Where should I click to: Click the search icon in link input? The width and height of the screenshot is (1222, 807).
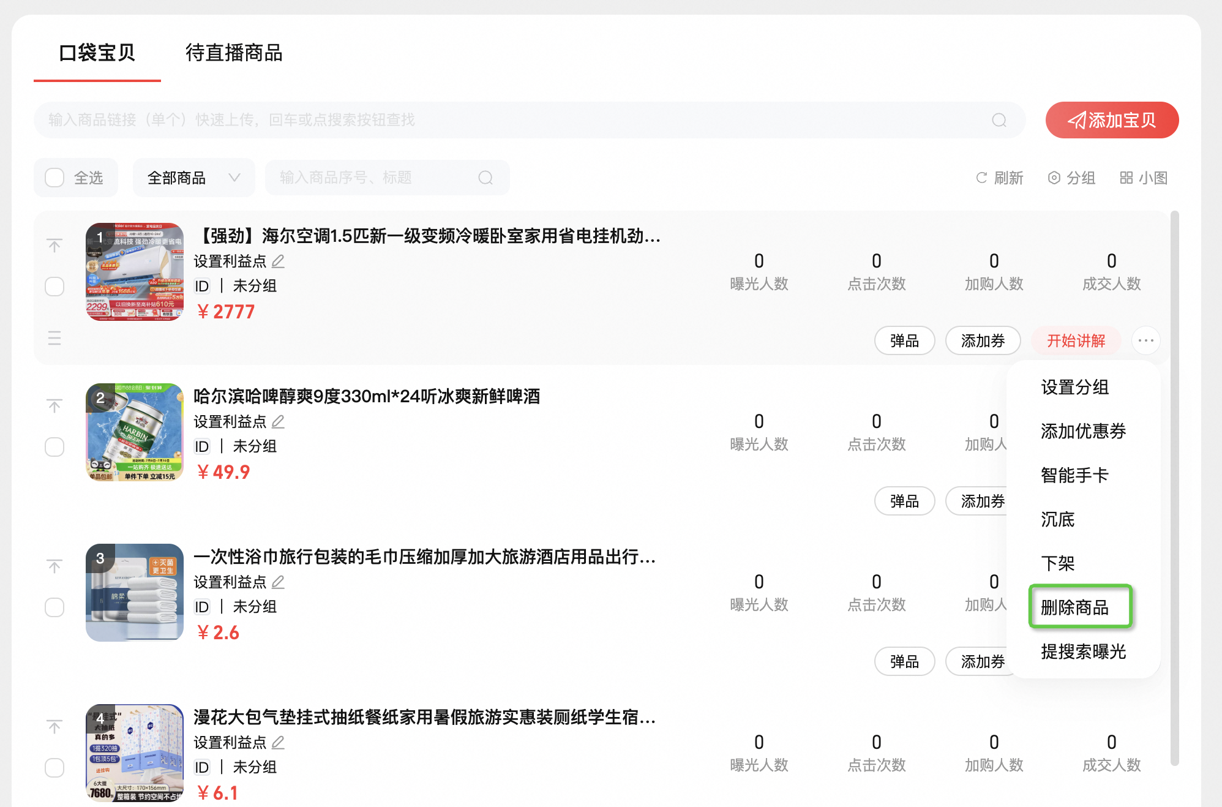point(999,120)
